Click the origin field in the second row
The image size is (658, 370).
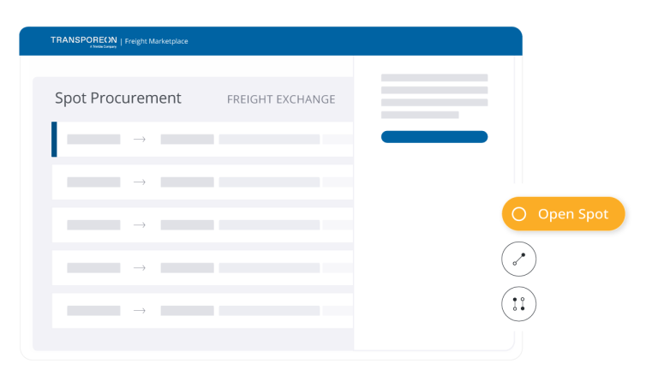pyautogui.click(x=93, y=182)
